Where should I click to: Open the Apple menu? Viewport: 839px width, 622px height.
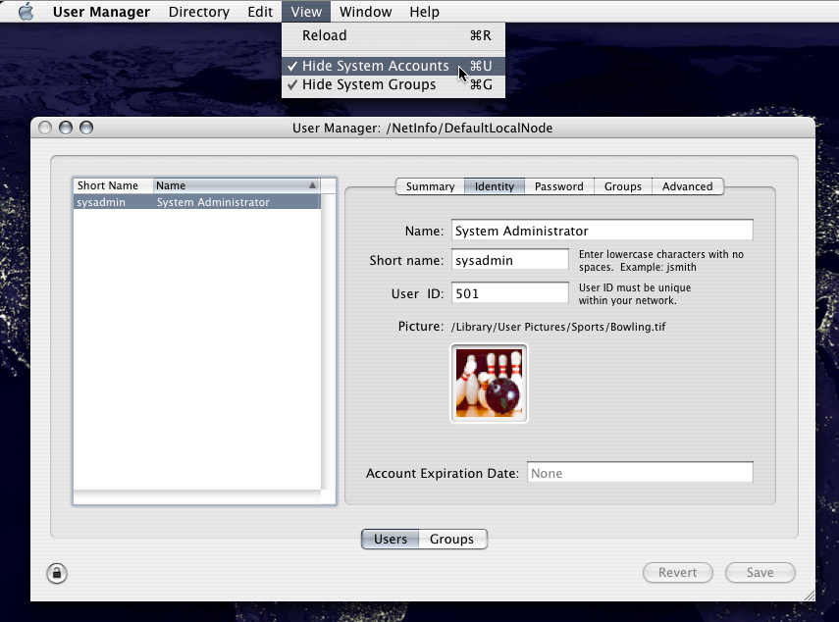[x=26, y=11]
